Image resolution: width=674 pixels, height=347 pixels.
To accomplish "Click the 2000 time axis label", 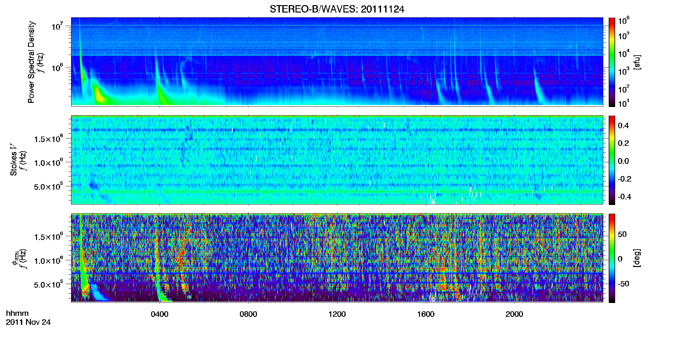I will [514, 314].
